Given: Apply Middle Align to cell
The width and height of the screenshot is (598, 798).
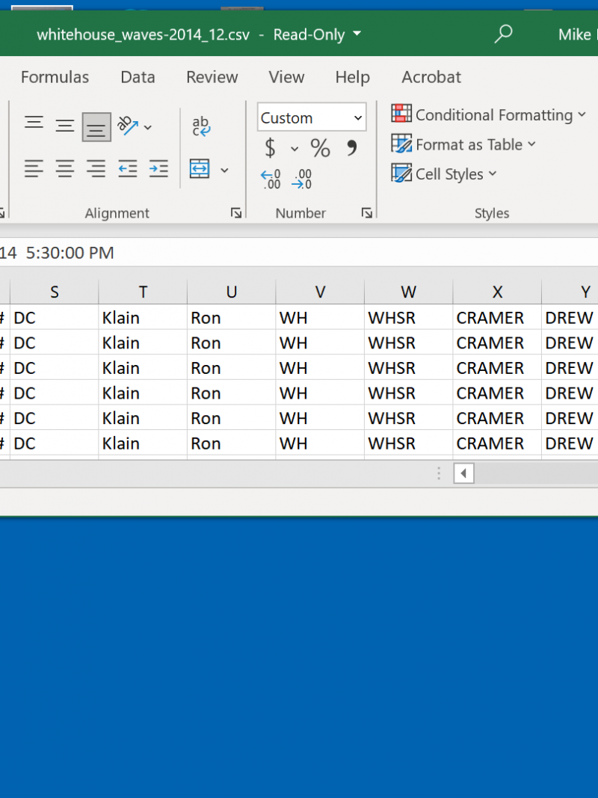Looking at the screenshot, I should [65, 126].
